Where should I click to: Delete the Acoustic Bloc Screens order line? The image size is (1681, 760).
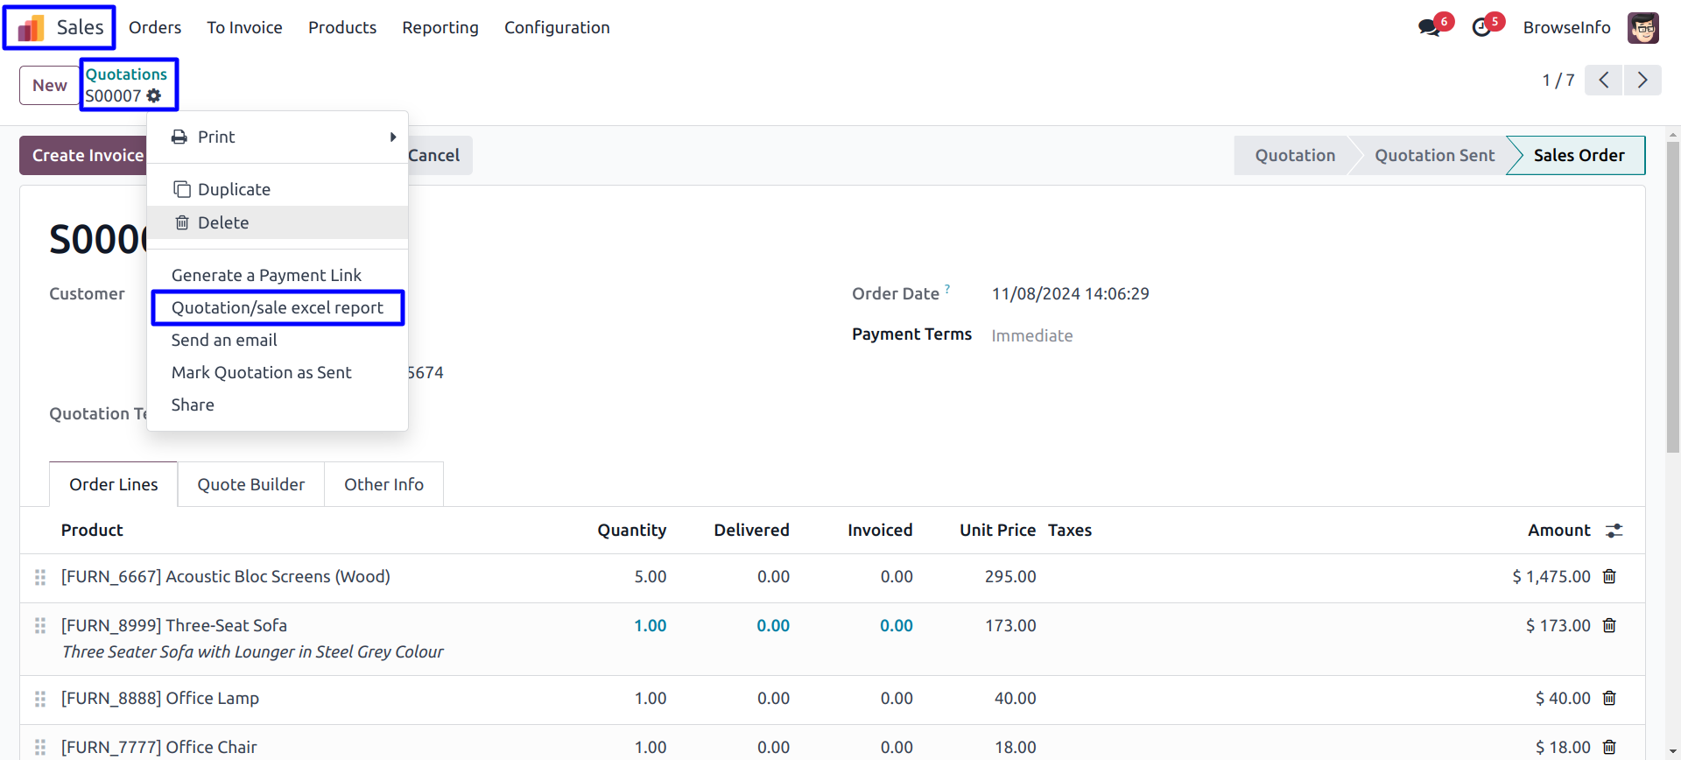[x=1609, y=576]
